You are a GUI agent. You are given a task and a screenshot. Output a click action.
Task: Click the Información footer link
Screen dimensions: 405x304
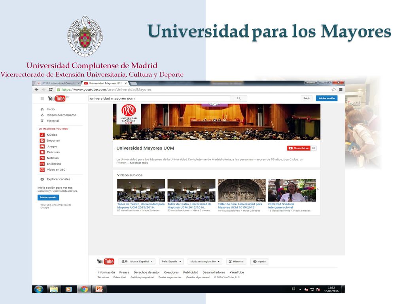106,272
